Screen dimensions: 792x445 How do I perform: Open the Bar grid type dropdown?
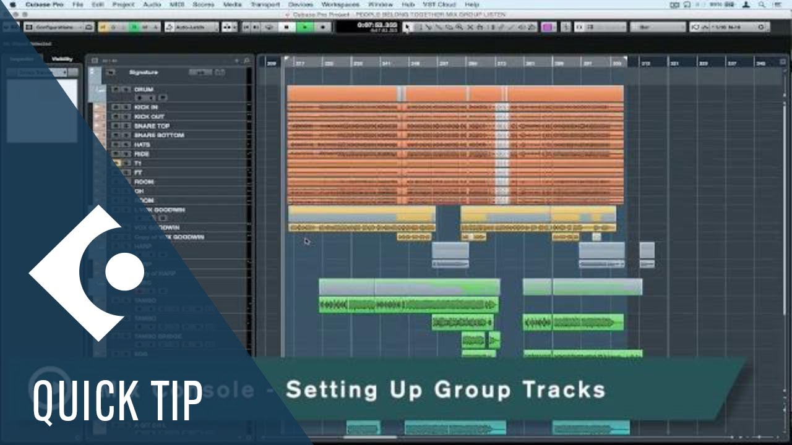click(658, 27)
